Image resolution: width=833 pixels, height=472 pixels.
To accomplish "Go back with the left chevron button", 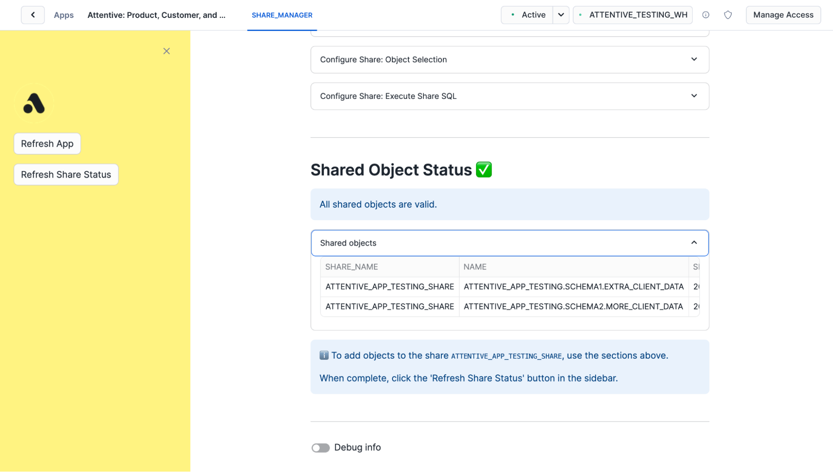I will pyautogui.click(x=33, y=15).
